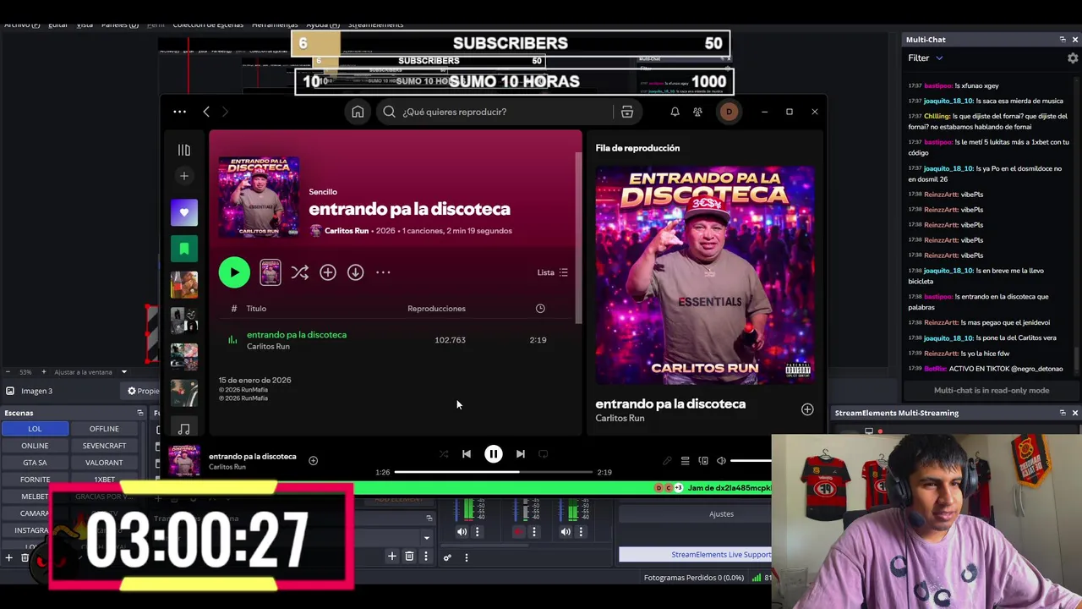Open Spotify friend activity icon
Screen dimensions: 1082x609
click(697, 112)
